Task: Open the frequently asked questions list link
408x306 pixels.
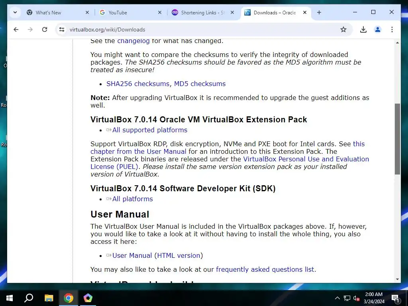Action: pos(265,270)
